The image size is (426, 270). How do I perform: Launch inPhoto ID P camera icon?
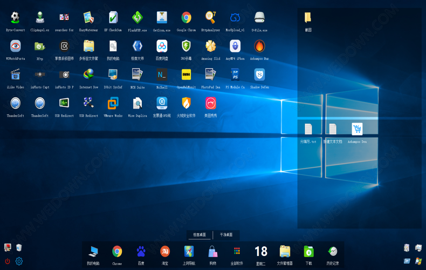pos(64,75)
